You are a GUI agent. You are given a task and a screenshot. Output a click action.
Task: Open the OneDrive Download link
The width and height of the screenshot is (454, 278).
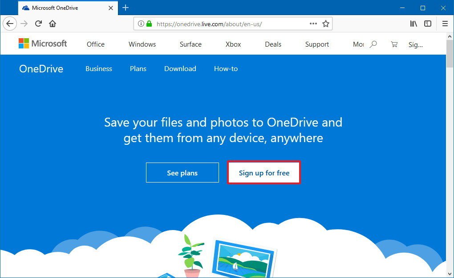point(180,69)
